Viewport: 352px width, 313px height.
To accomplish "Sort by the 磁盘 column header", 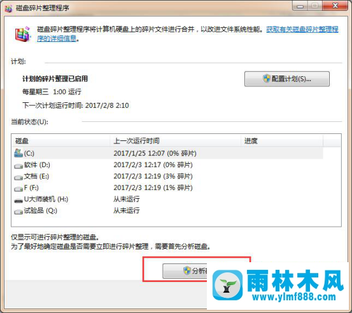I will tap(60, 141).
